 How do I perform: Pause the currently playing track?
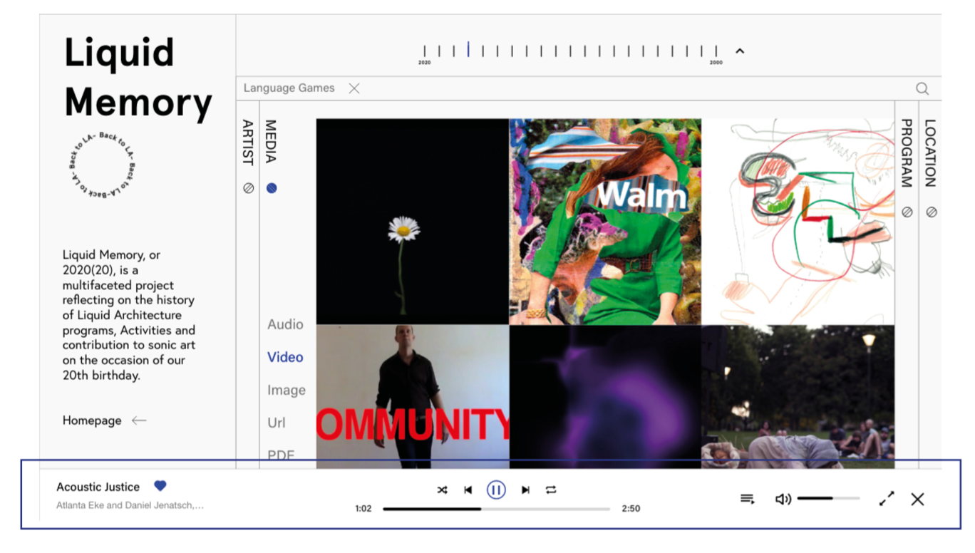496,490
